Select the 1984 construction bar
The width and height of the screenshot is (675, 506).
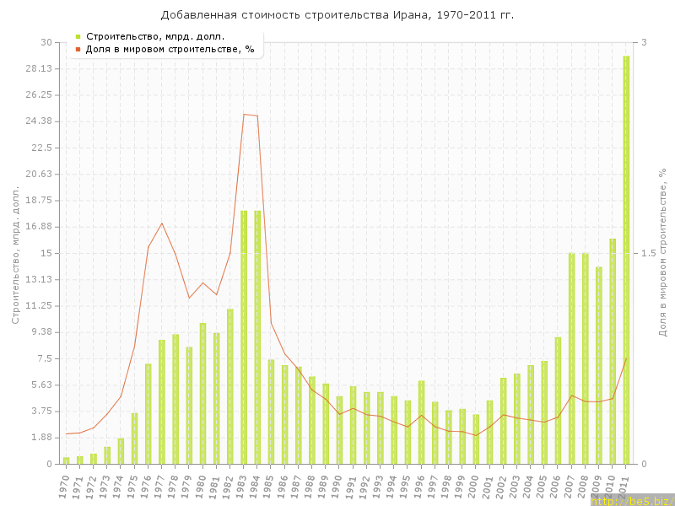[x=257, y=337]
